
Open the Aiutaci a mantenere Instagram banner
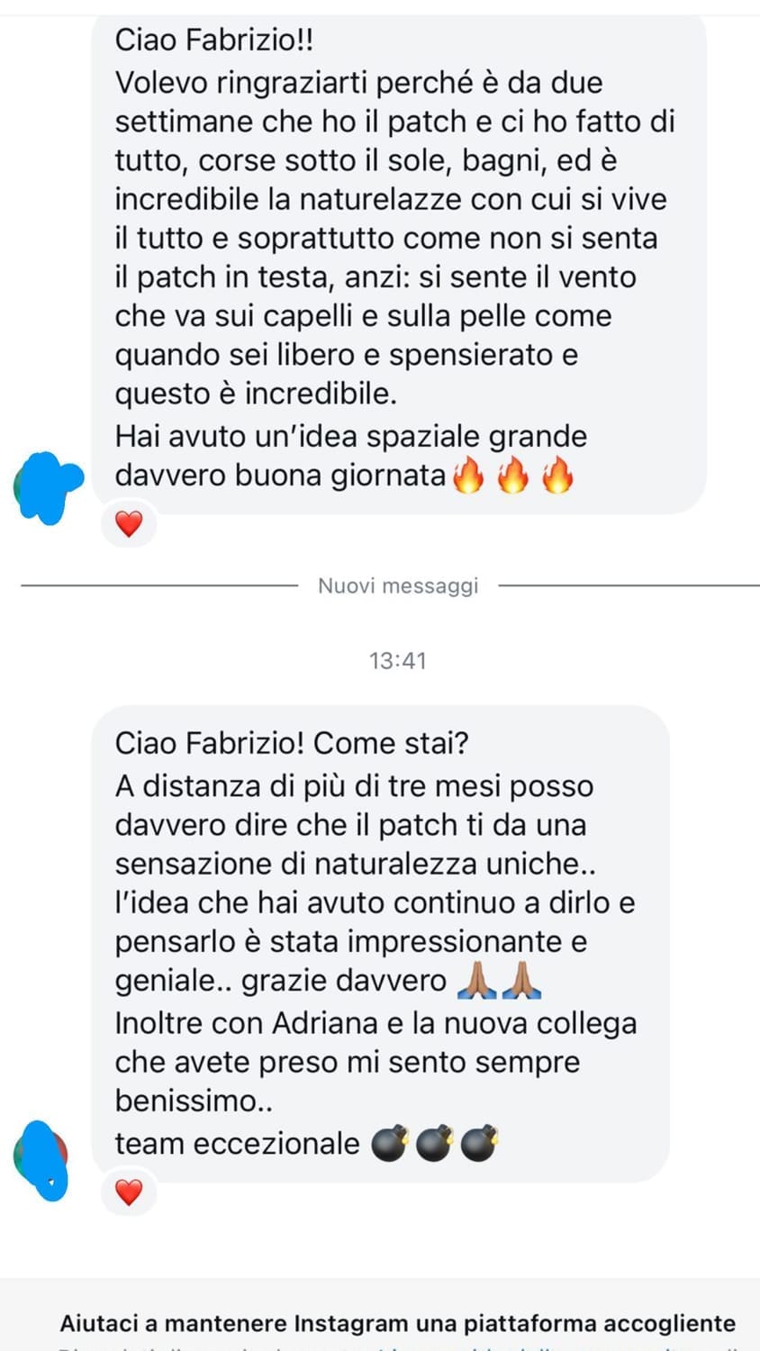[x=398, y=1323]
